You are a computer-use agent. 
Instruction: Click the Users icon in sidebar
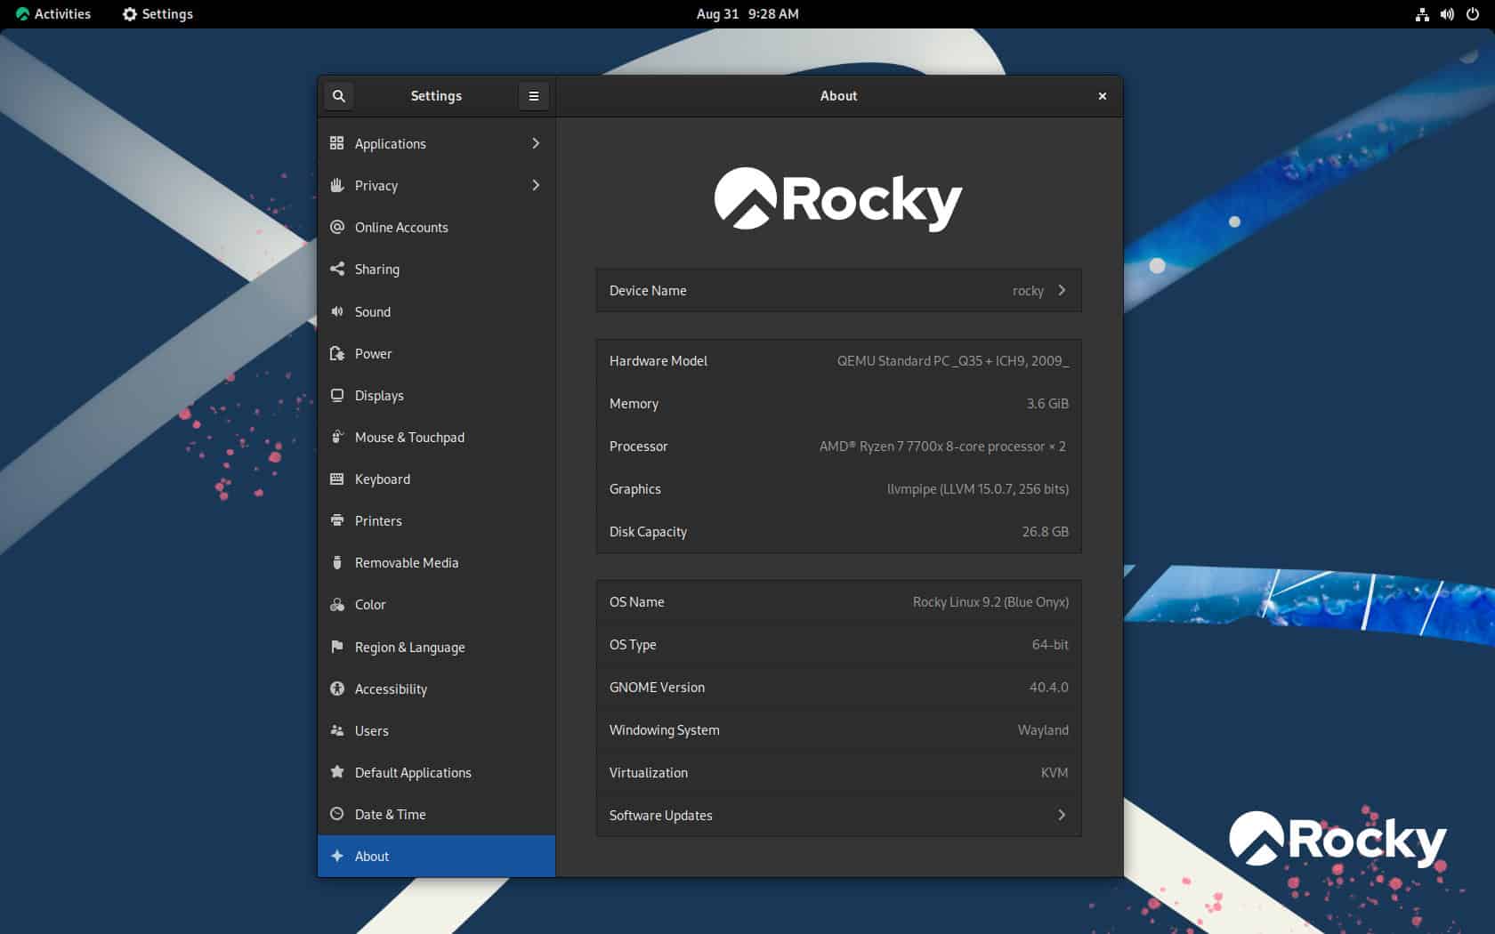click(x=336, y=730)
